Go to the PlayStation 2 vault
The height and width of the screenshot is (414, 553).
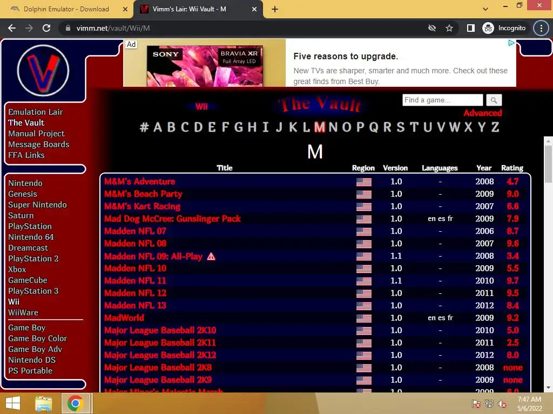click(x=33, y=259)
